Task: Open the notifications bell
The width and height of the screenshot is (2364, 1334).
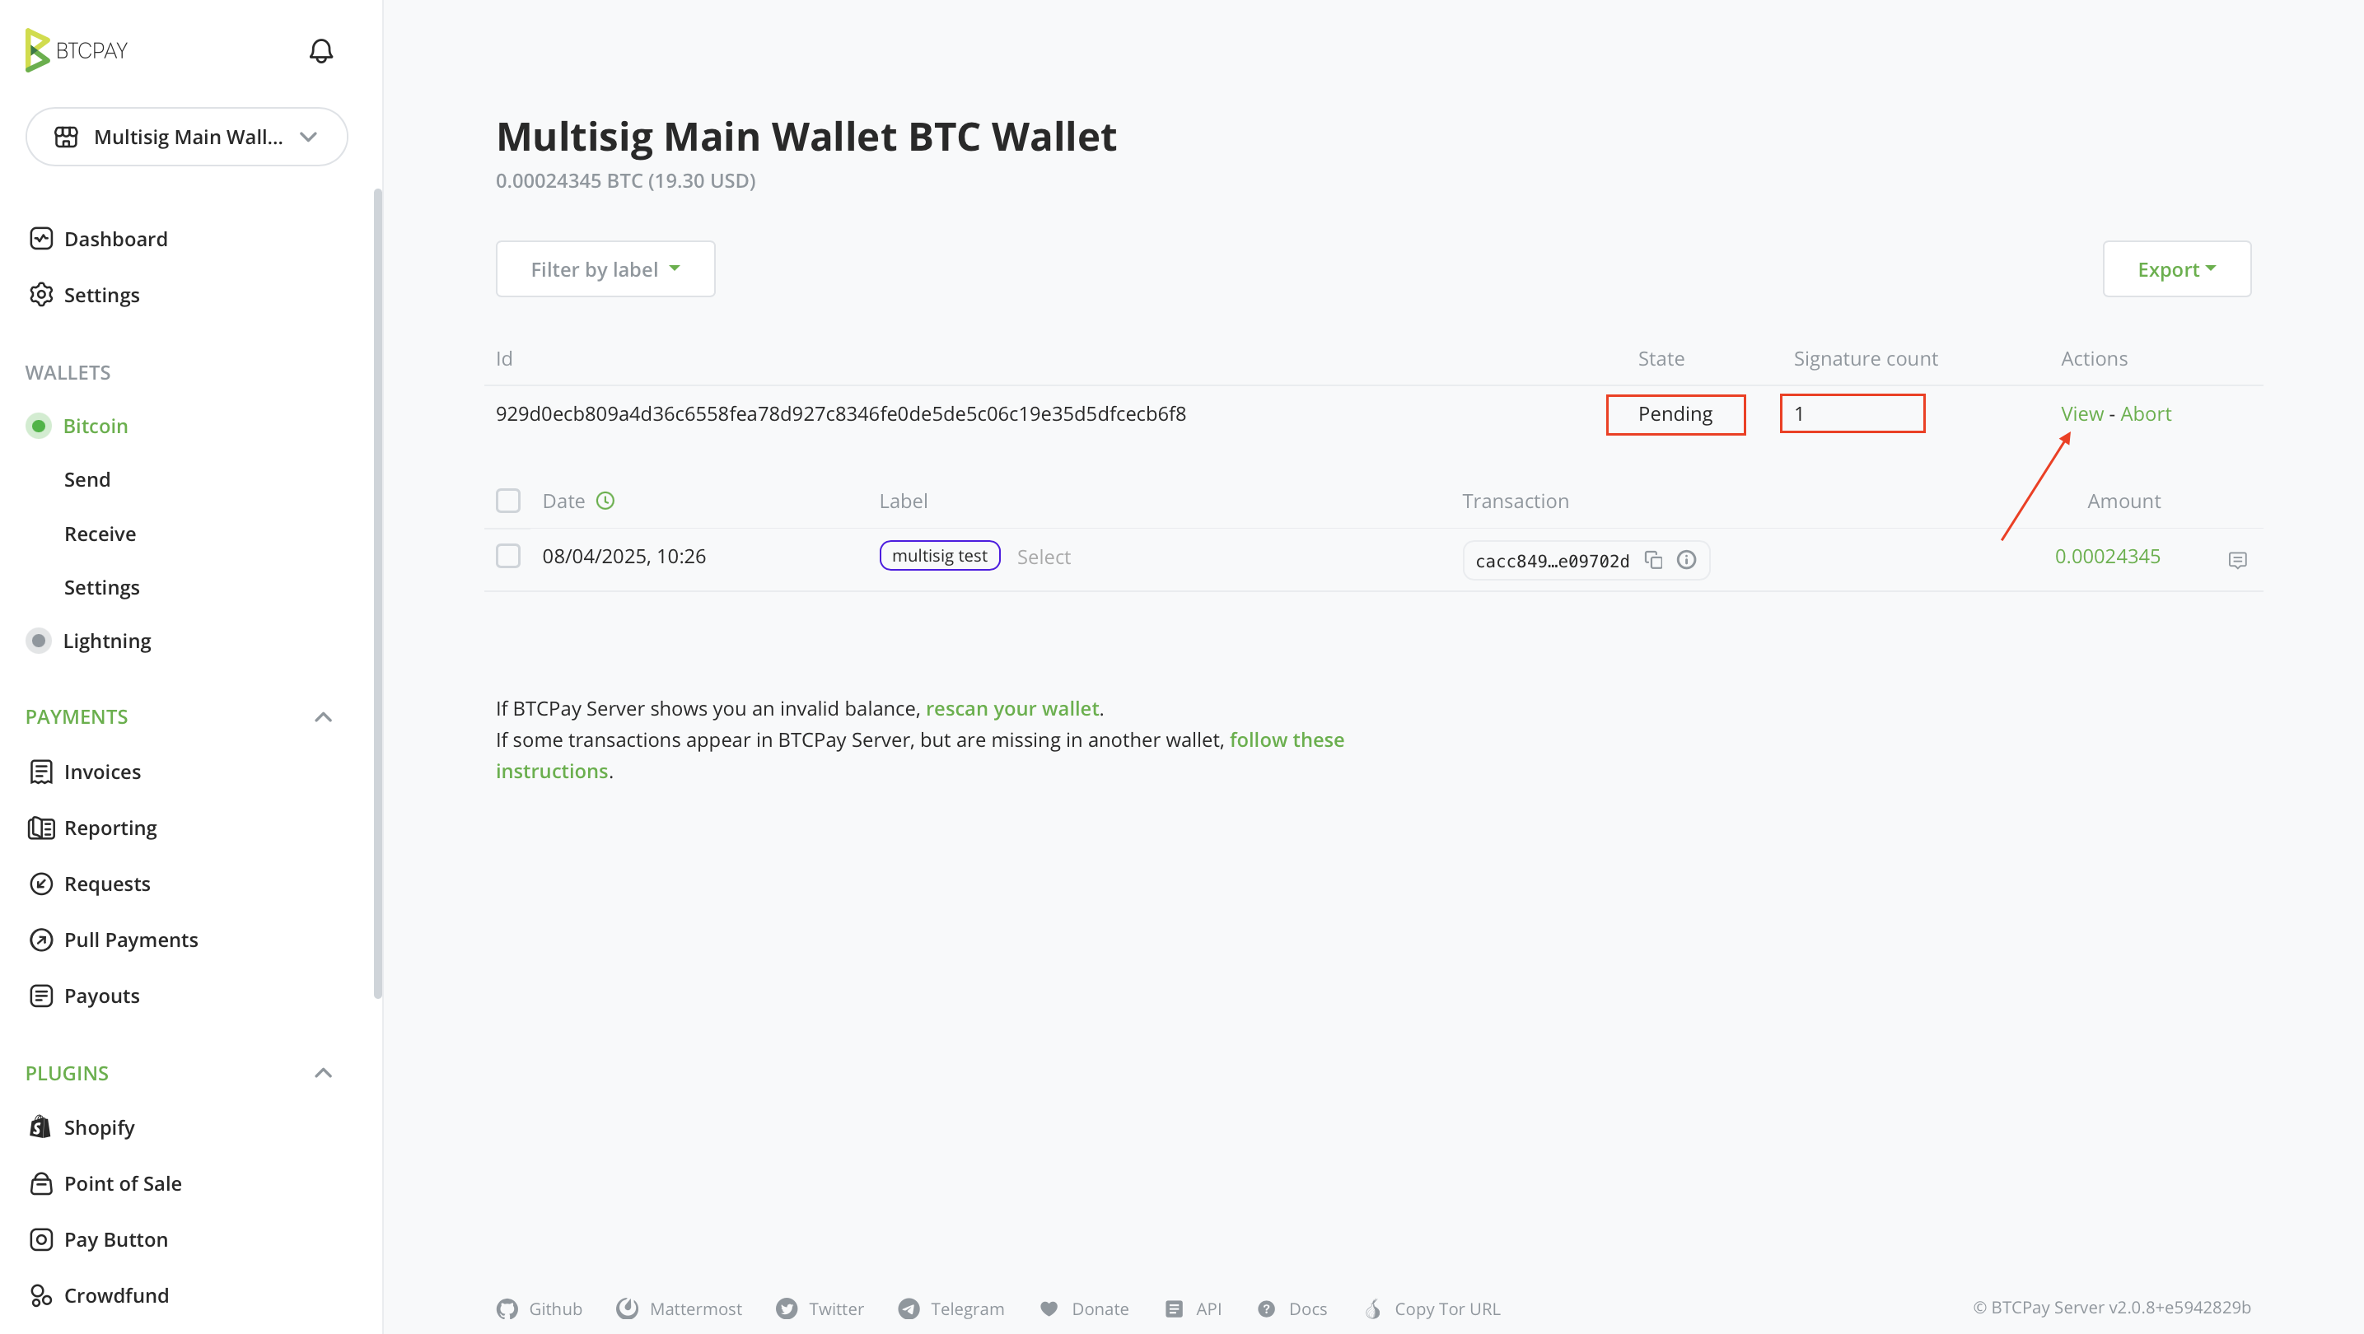Action: point(320,50)
